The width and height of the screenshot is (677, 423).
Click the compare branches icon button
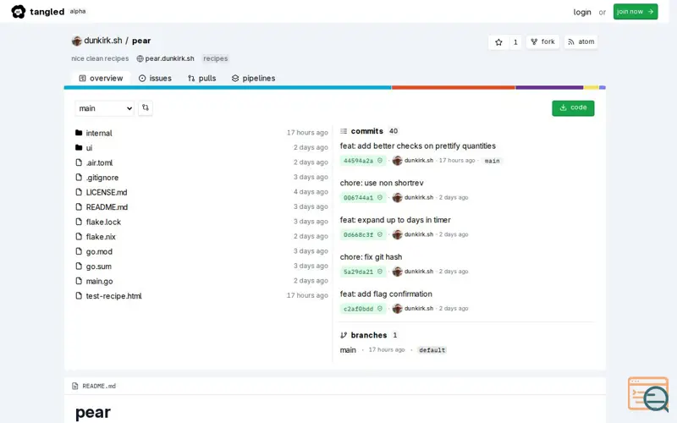coord(146,108)
